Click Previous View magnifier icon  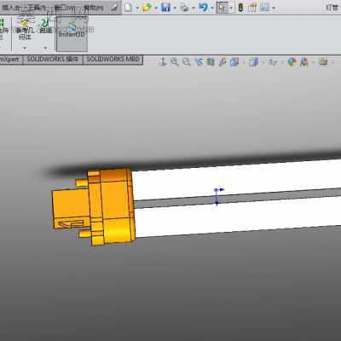(199, 62)
